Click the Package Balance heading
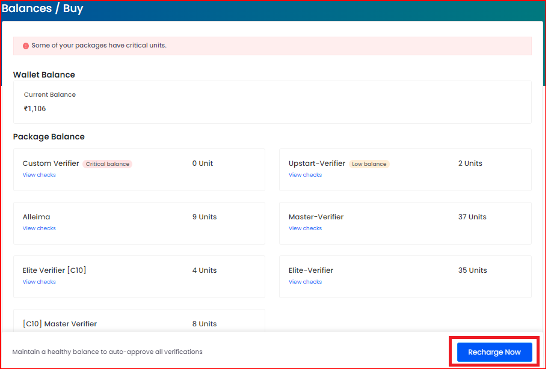This screenshot has width=548, height=369. [49, 136]
